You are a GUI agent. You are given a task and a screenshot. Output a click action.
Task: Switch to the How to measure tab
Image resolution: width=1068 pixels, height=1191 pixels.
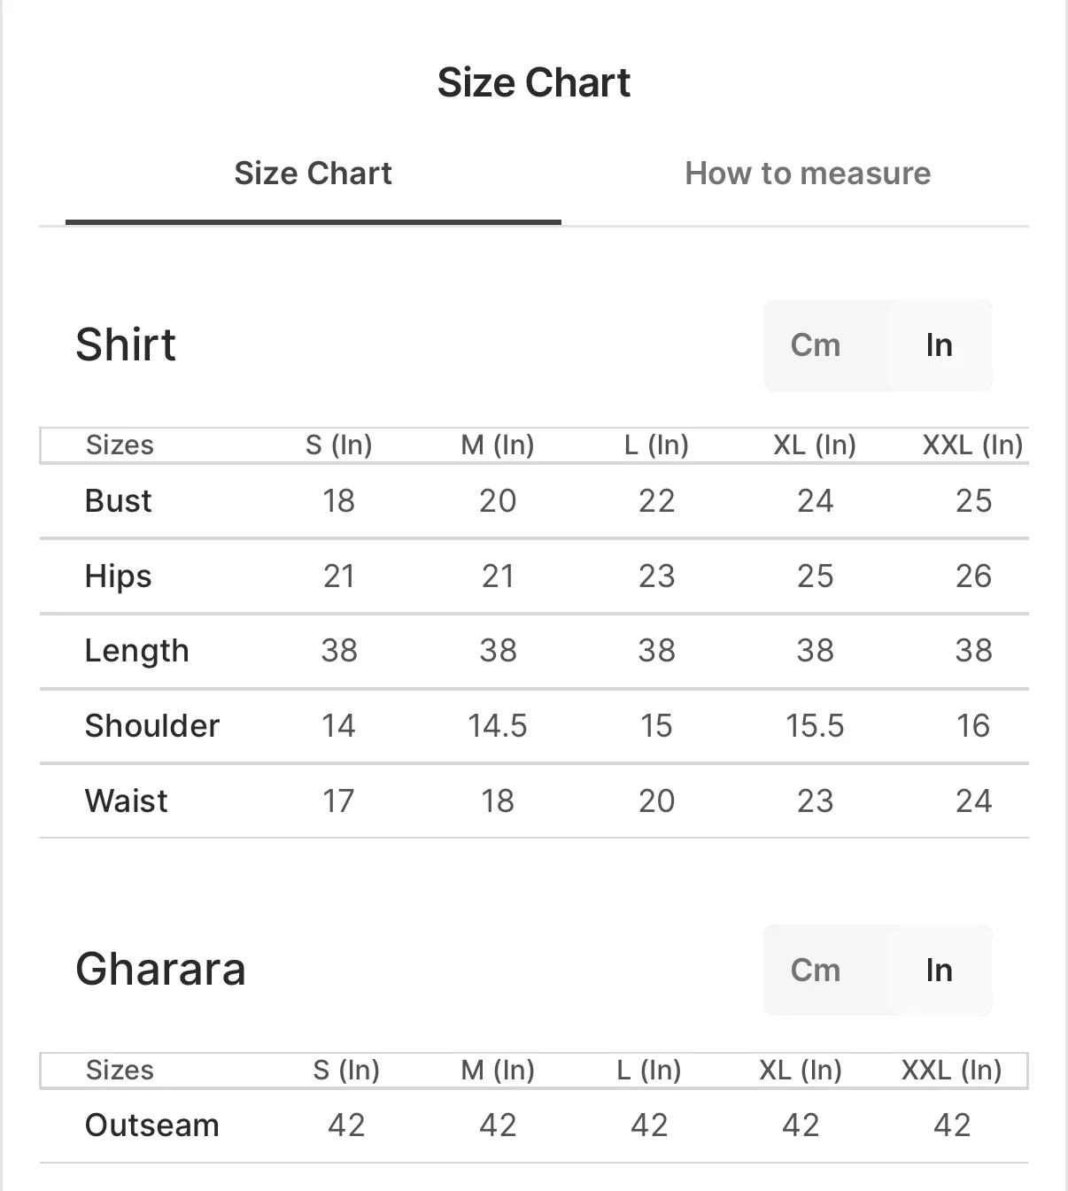tap(807, 174)
